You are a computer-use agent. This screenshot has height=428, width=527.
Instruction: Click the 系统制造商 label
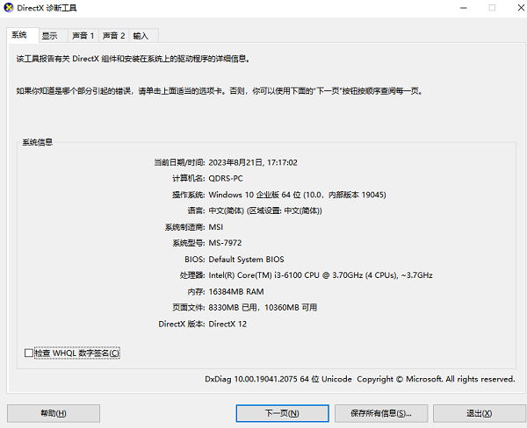pyautogui.click(x=184, y=227)
